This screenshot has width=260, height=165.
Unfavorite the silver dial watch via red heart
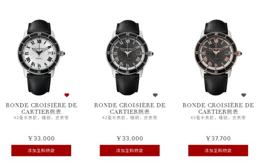click(x=67, y=95)
